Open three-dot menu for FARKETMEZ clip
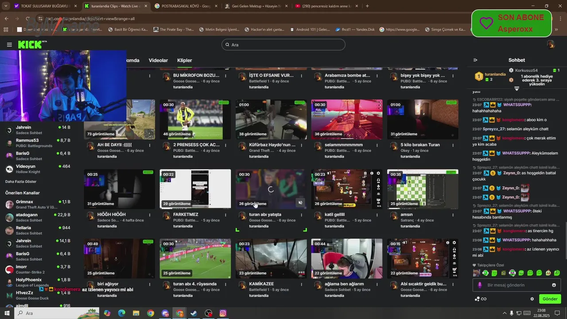Viewport: 567px width, 319px height. [225, 214]
